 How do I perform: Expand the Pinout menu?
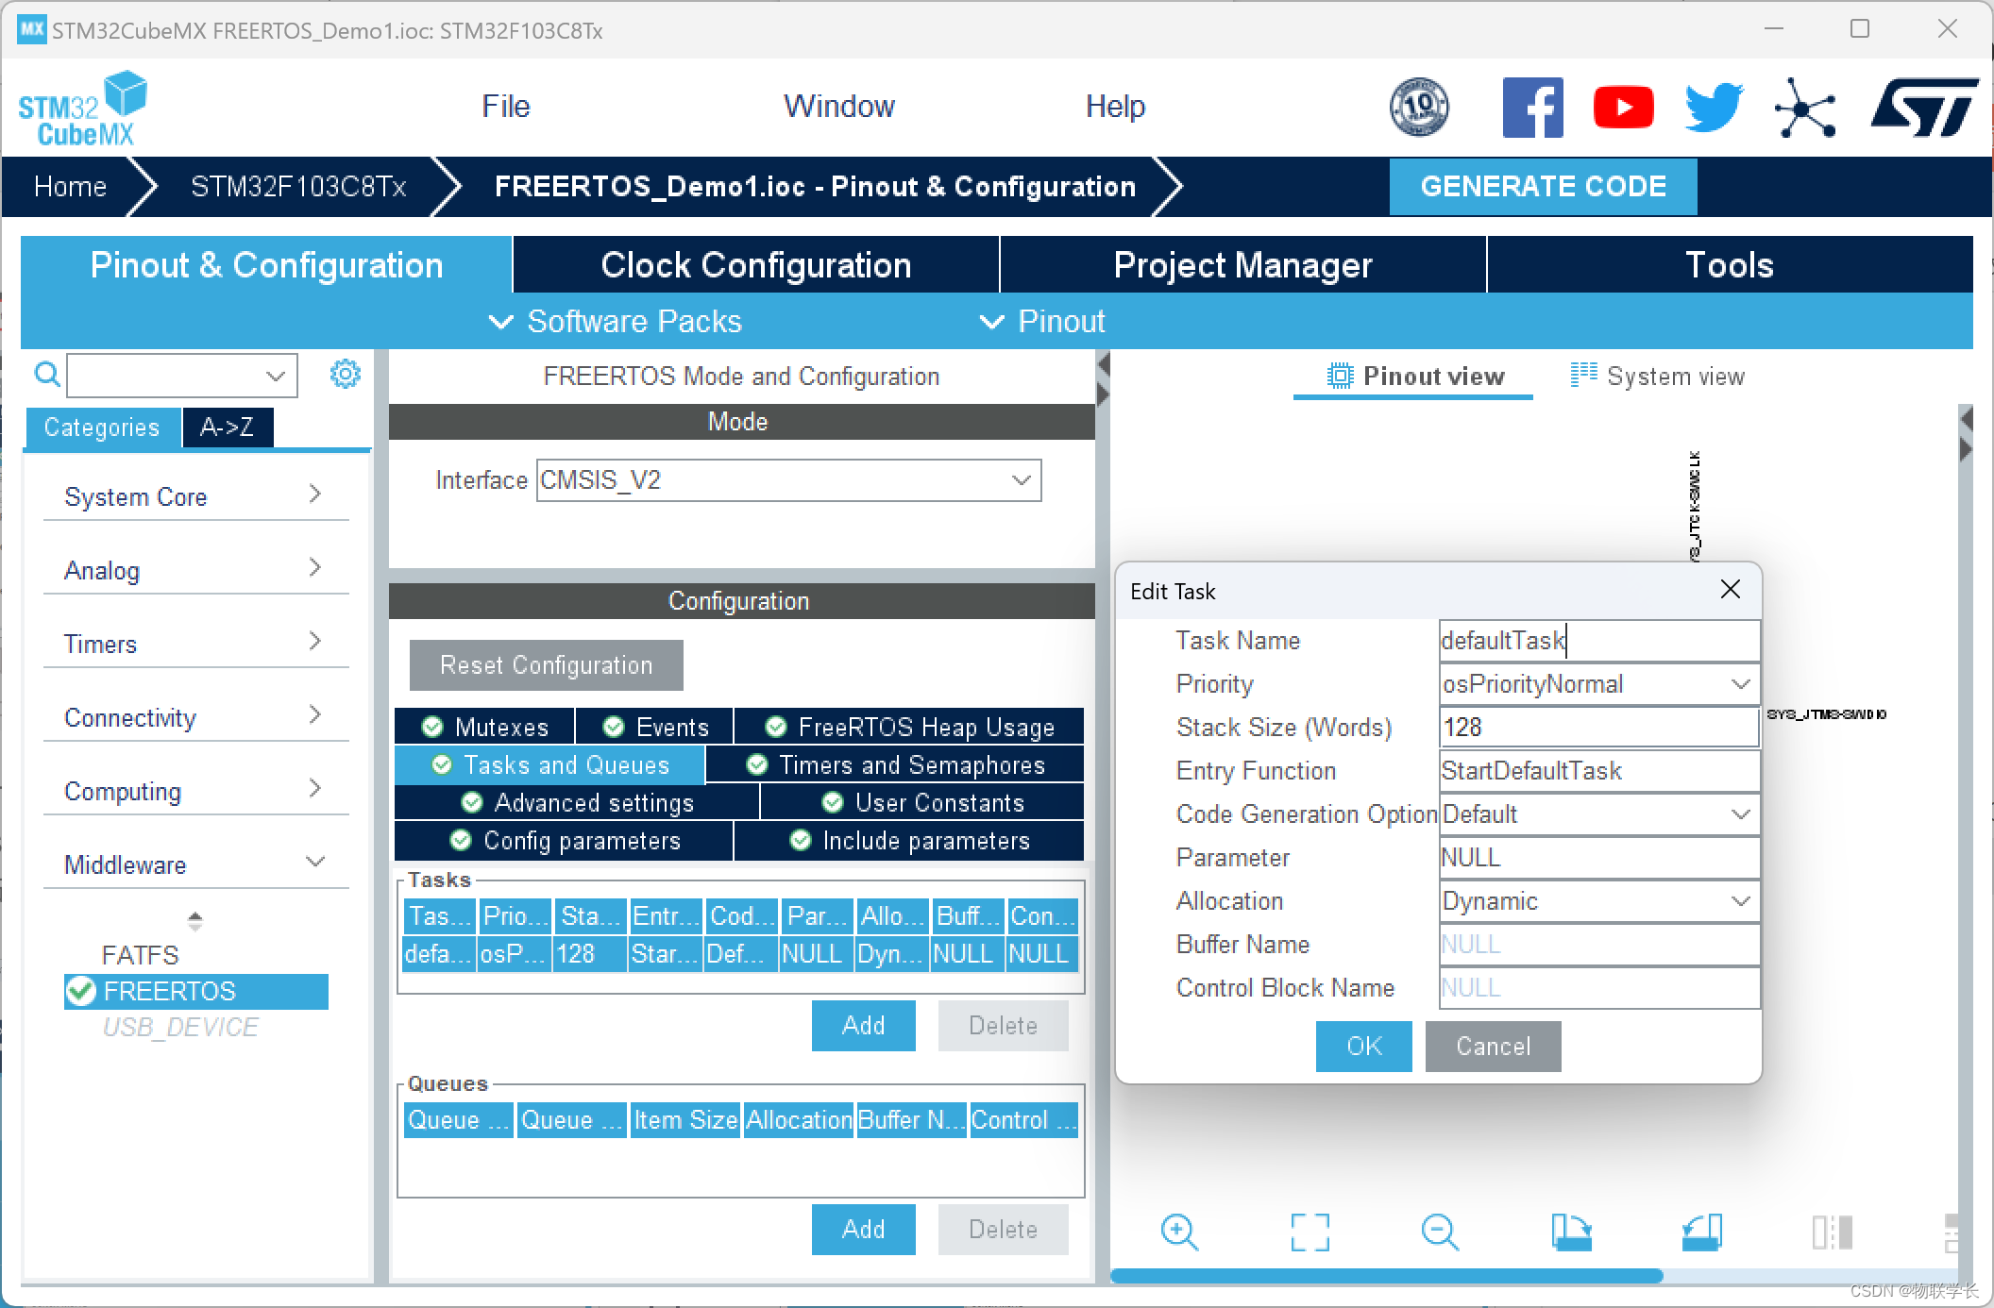pyautogui.click(x=1042, y=322)
